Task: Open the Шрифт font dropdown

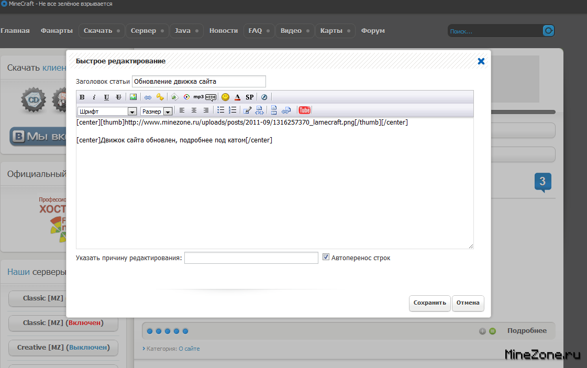Action: click(107, 111)
